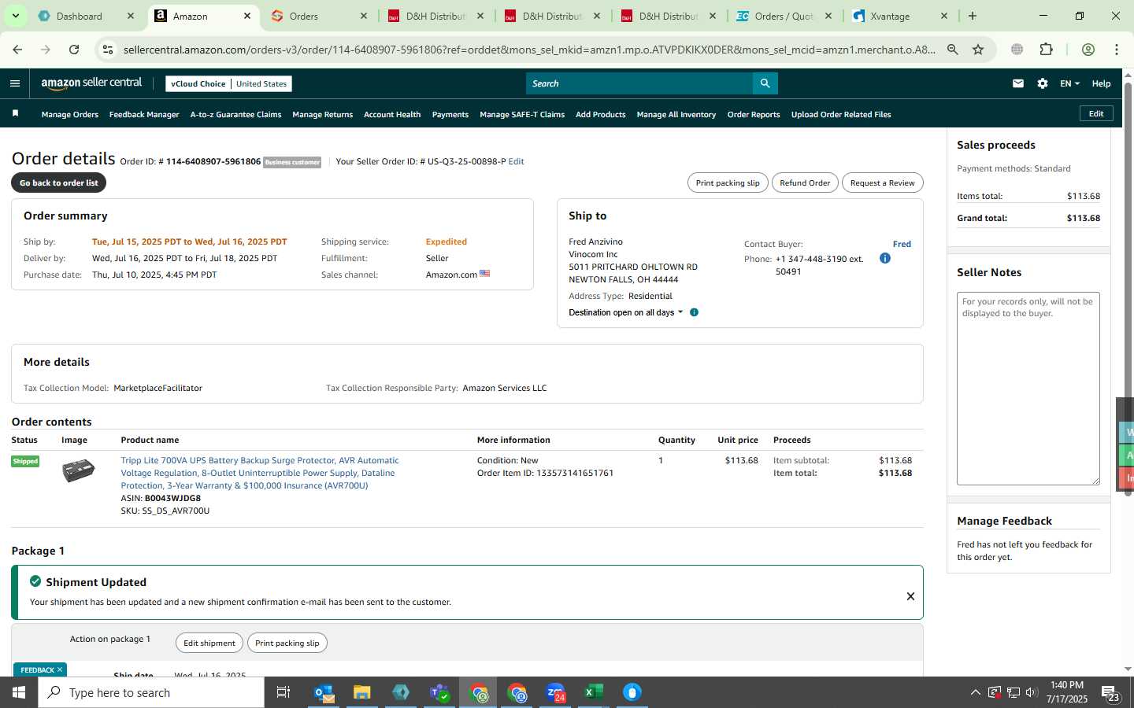Open Payments menu item
Image resolution: width=1134 pixels, height=708 pixels.
coord(450,114)
